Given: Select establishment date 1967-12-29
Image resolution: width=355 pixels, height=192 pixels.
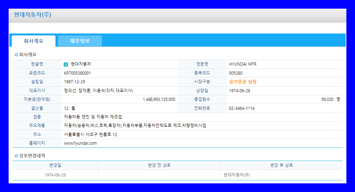Looking at the screenshot, I should pyautogui.click(x=74, y=82).
